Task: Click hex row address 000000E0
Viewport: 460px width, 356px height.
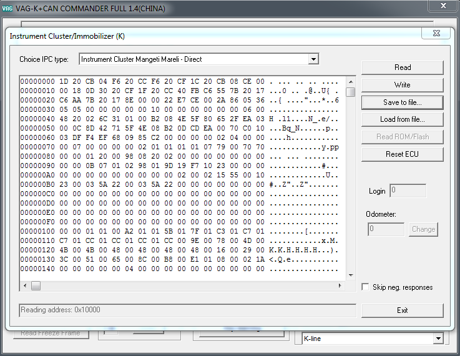Action: (37, 213)
